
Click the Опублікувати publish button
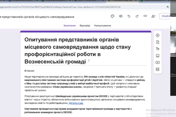(165, 16)
